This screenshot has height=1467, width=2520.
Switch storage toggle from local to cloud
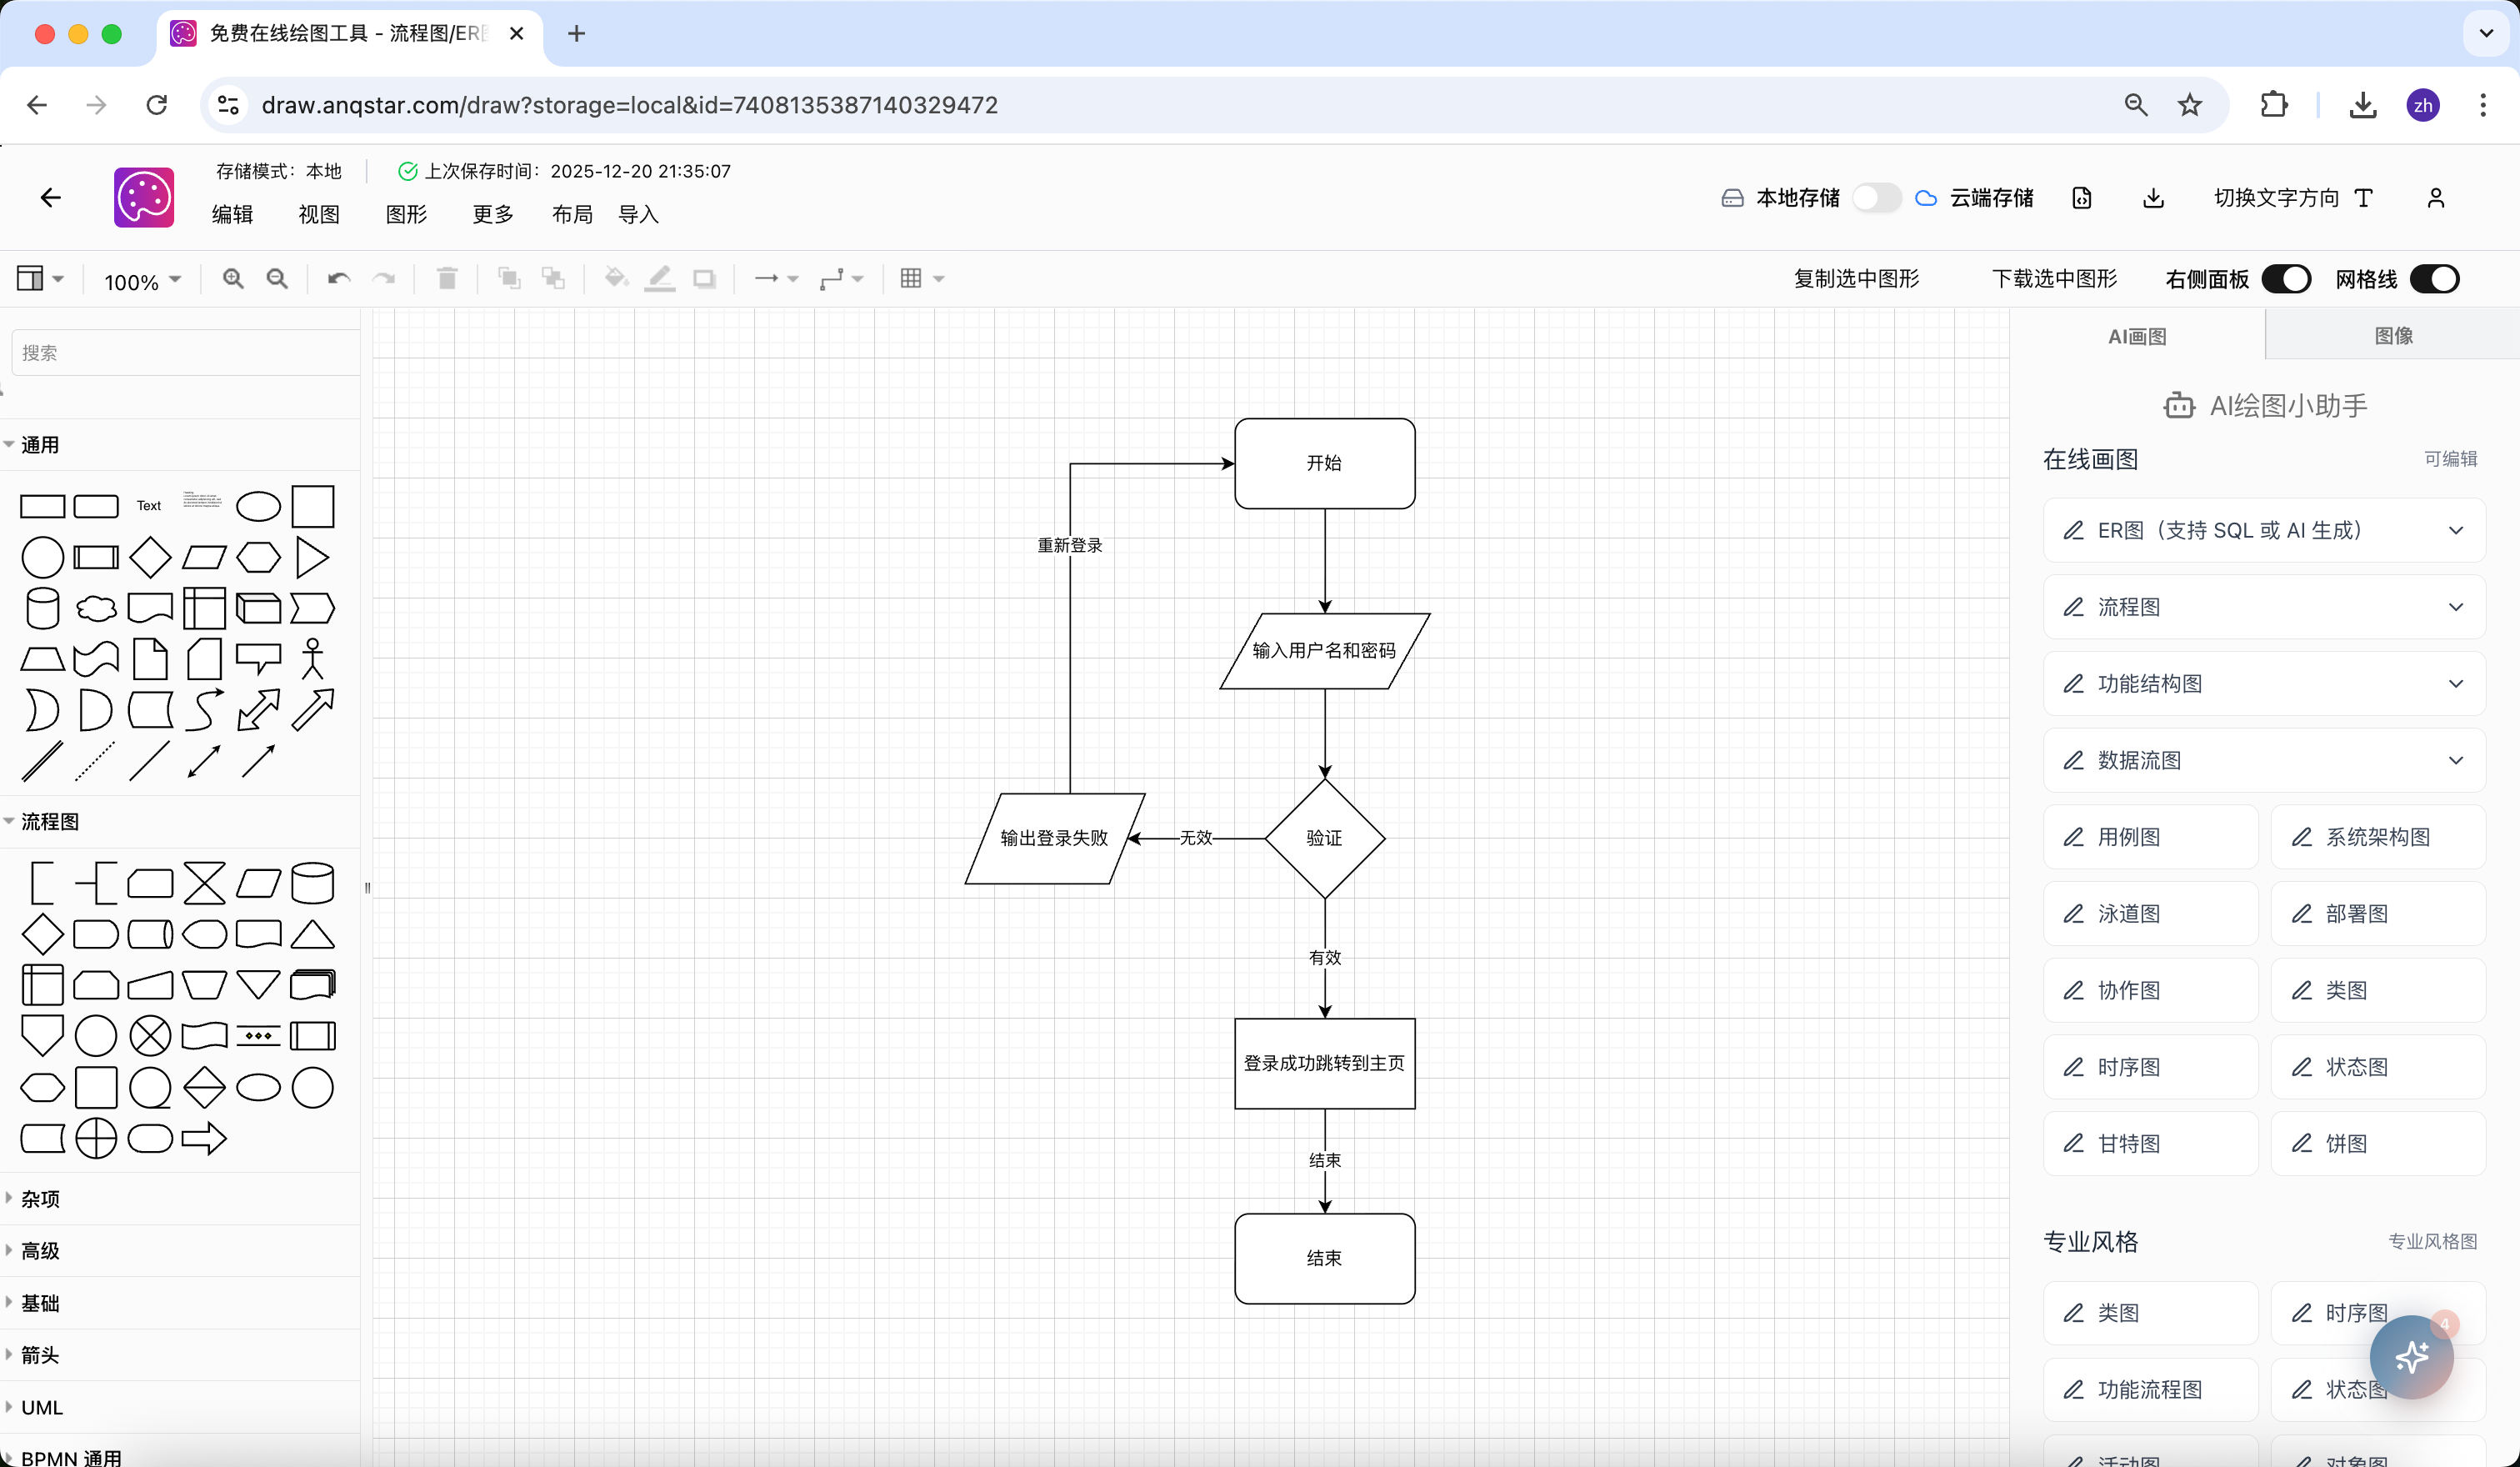(1876, 198)
